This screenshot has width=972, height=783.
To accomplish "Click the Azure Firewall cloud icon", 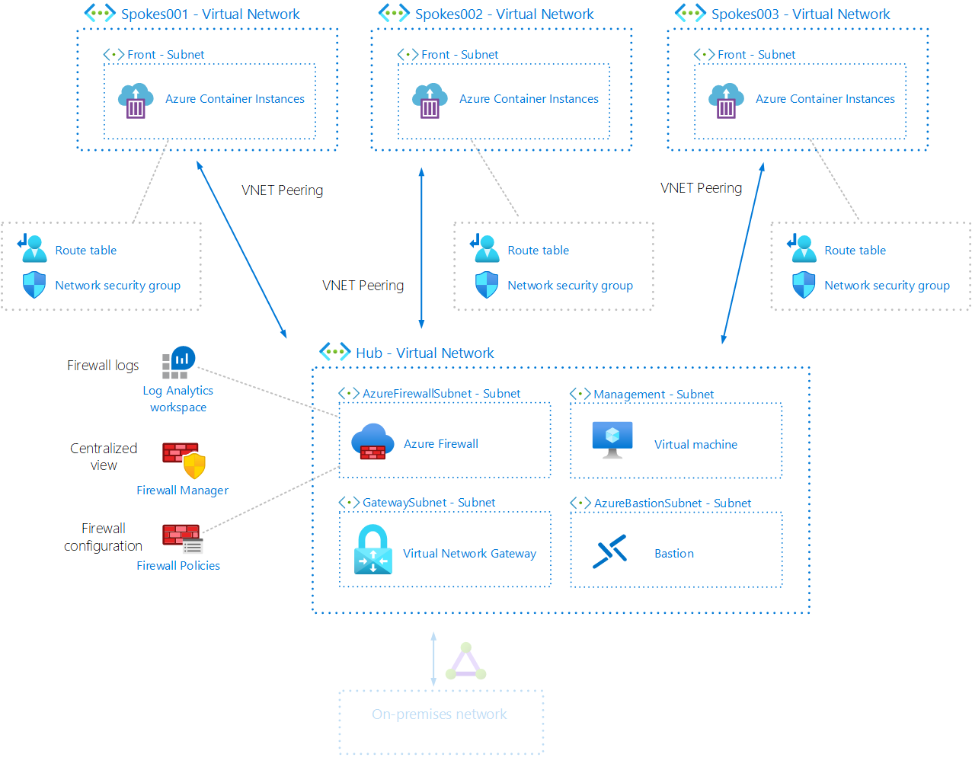I will [x=372, y=442].
